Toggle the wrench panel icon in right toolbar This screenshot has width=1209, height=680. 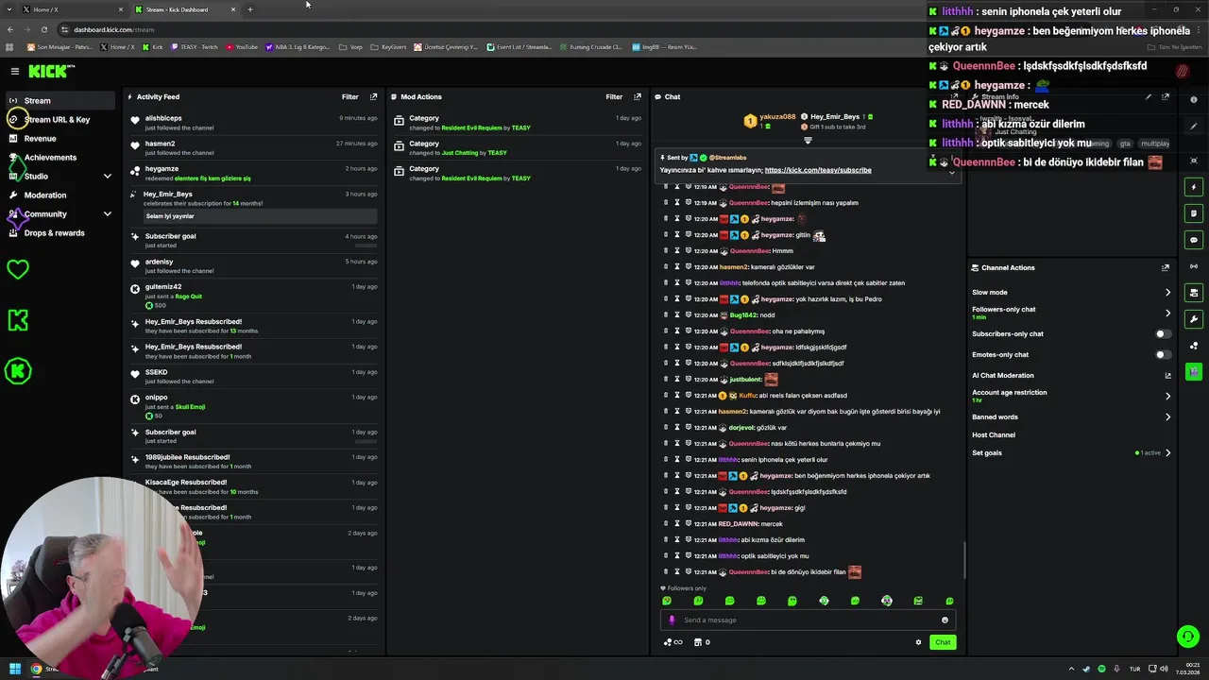(x=1194, y=319)
